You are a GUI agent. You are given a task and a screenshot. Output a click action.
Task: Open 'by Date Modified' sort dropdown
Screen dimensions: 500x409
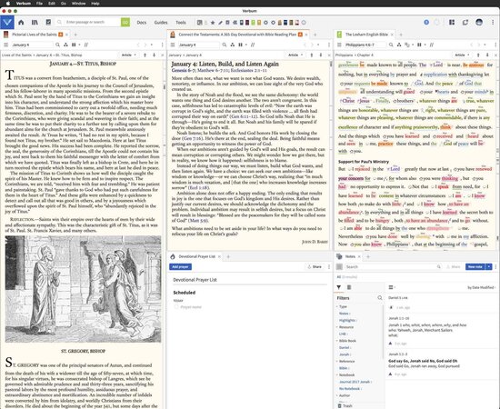click(482, 287)
